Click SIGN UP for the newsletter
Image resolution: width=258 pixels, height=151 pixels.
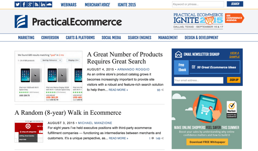point(234,80)
